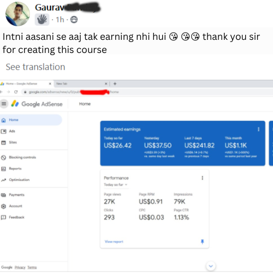
Task: Open Performance card three-dot menu
Action: 203,178
